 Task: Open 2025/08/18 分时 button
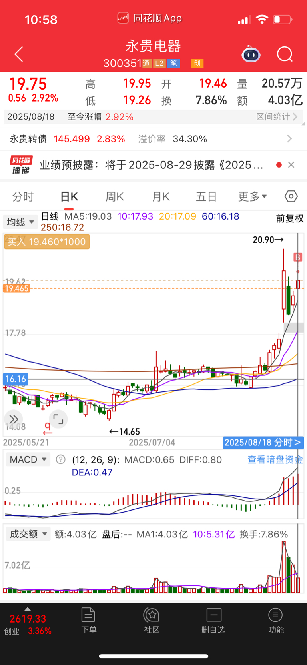point(263,442)
